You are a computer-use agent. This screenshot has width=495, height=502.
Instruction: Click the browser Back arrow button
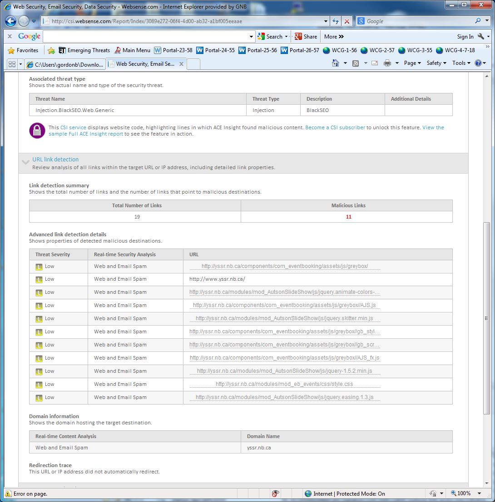pyautogui.click(x=11, y=21)
